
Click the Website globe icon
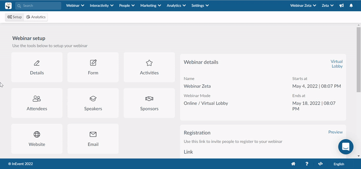pyautogui.click(x=37, y=134)
